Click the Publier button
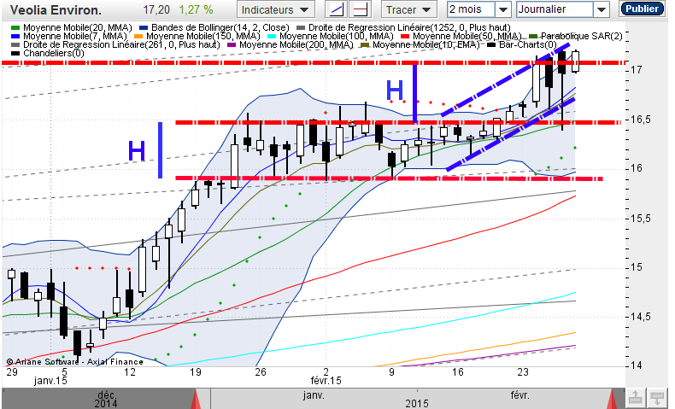 click(642, 9)
